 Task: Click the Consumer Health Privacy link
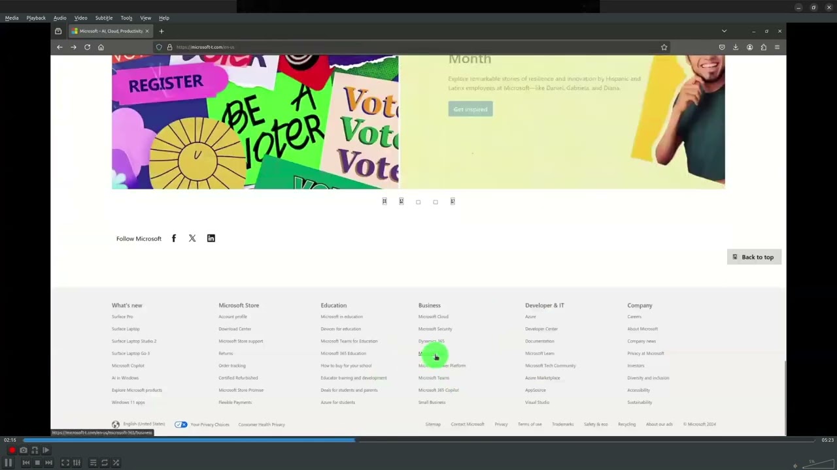click(x=262, y=424)
